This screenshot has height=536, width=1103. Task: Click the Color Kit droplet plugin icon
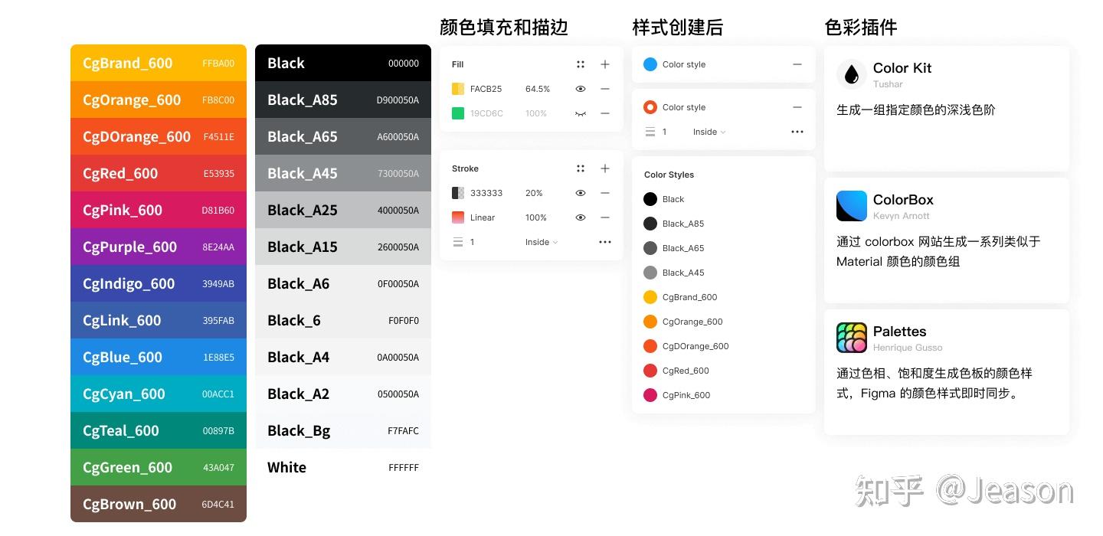pos(852,74)
